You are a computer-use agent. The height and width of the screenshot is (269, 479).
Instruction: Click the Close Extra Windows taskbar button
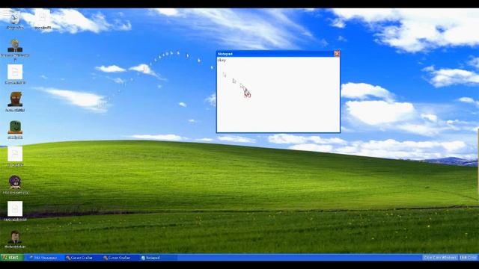(440, 258)
